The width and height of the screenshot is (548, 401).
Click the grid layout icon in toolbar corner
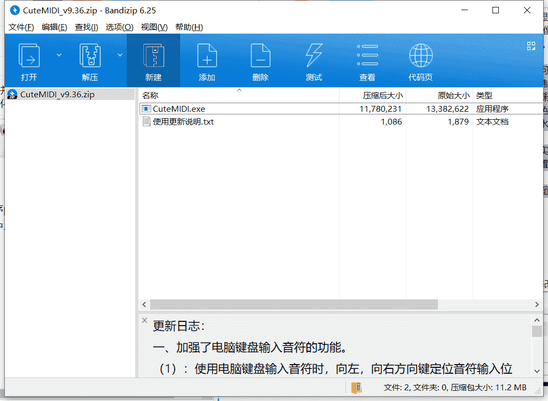pos(531,46)
